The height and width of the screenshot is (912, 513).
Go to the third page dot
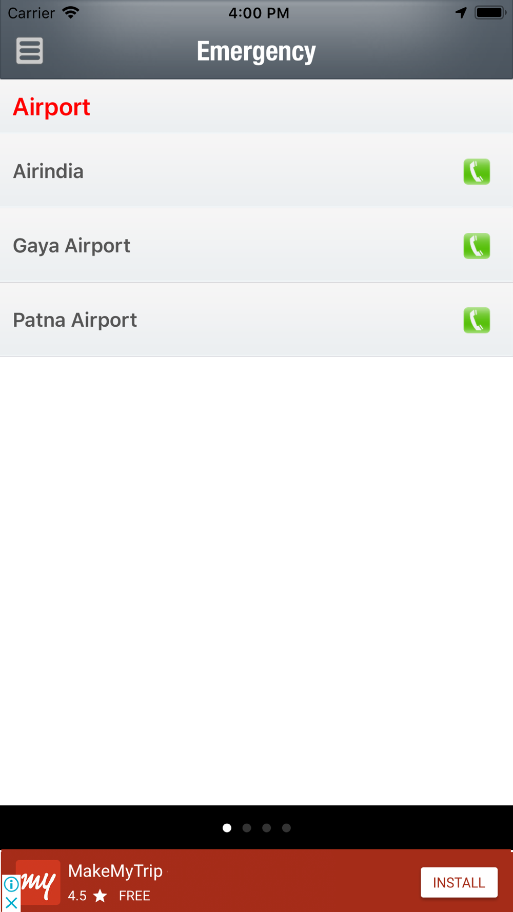(x=267, y=828)
